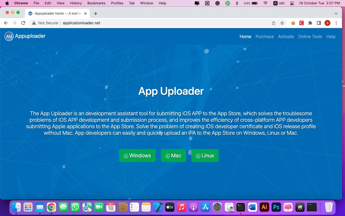Open the Help menu in menu bar
The height and width of the screenshot is (216, 345).
(162, 3)
